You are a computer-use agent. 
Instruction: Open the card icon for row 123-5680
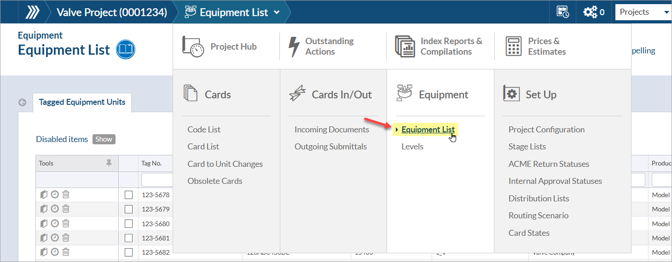point(44,223)
